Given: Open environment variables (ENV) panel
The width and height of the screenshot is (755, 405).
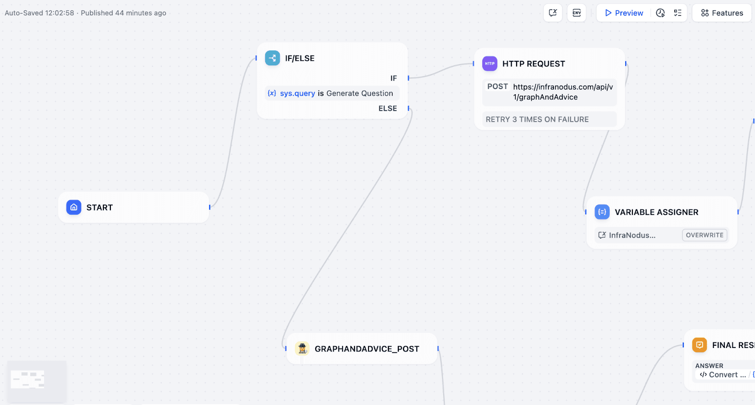Looking at the screenshot, I should click(577, 13).
